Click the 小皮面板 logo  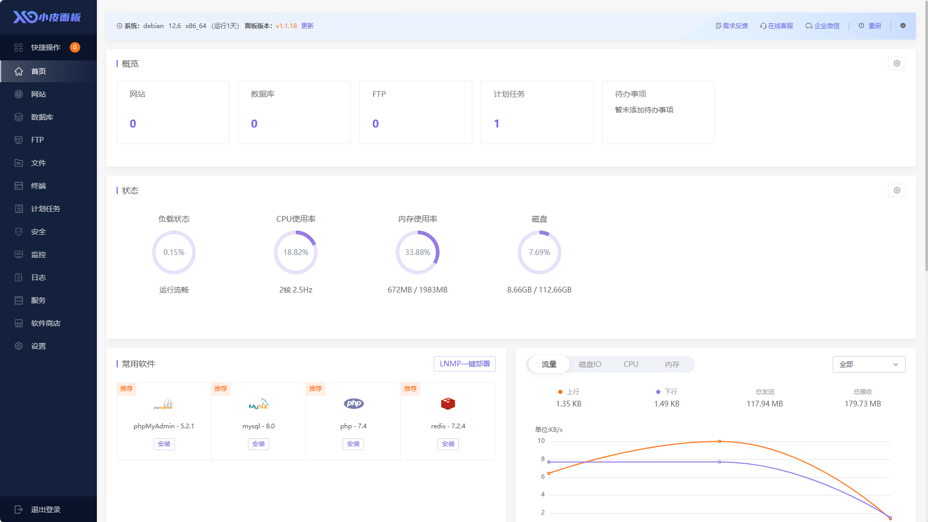pos(47,17)
